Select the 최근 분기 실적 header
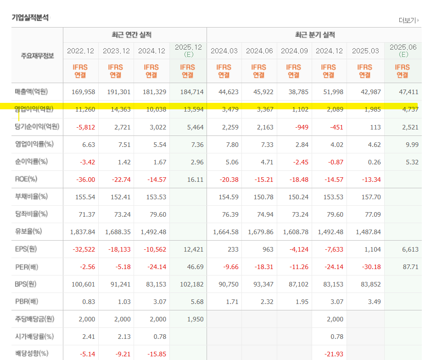The width and height of the screenshot is (431, 360). pos(315,35)
